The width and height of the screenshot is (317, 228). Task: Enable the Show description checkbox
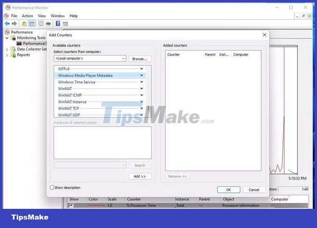click(x=52, y=187)
